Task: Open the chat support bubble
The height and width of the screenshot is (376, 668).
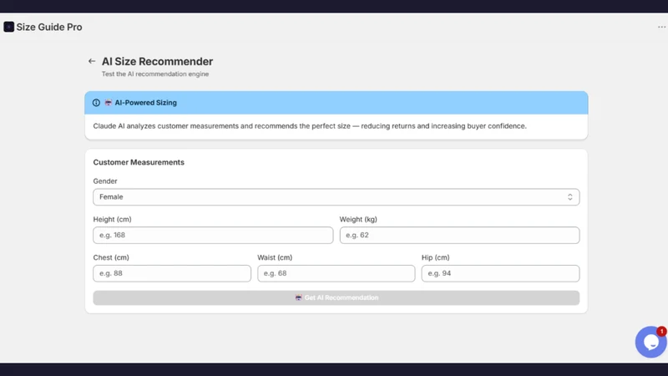Action: click(x=650, y=342)
